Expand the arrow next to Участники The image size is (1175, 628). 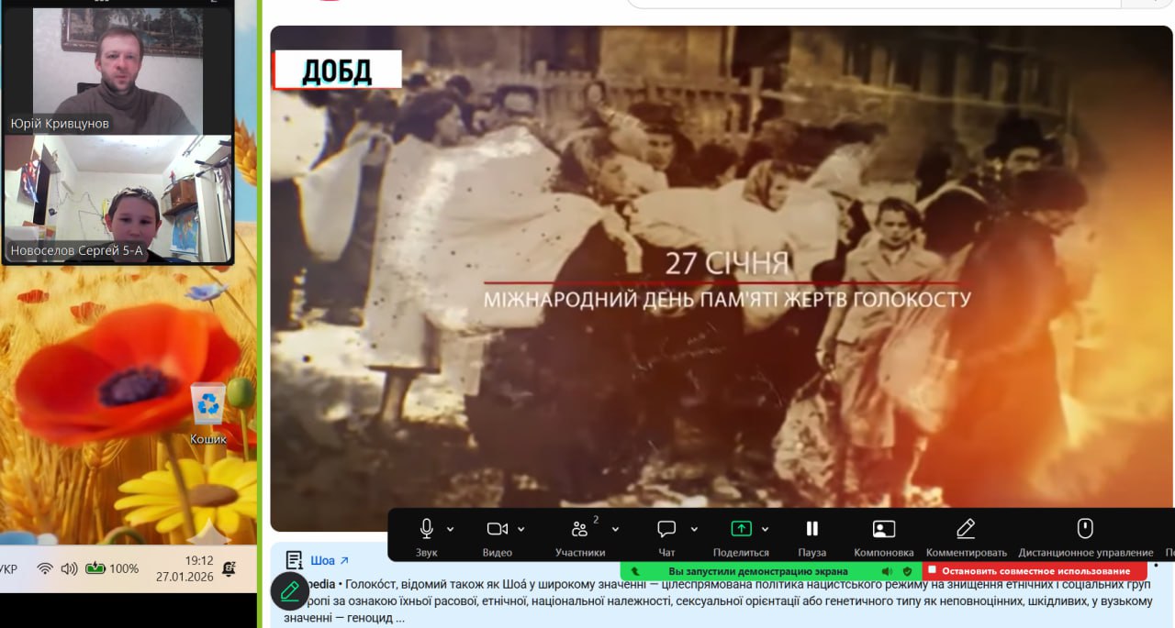coord(615,529)
